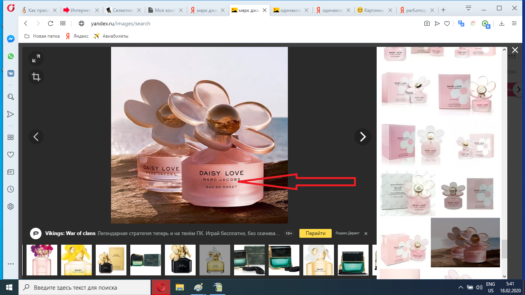Expand the perfume image to fullscreen
This screenshot has height=295, width=525.
(x=36, y=58)
